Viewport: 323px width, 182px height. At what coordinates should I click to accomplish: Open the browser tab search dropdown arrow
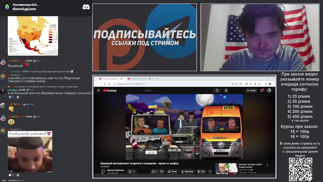96,79
